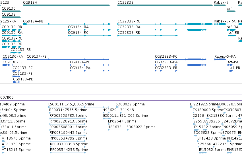This screenshot has width=242, height=154.
Task: Click EST ESG011a.E7.5_G05.5prime
Action: (x=79, y=107)
